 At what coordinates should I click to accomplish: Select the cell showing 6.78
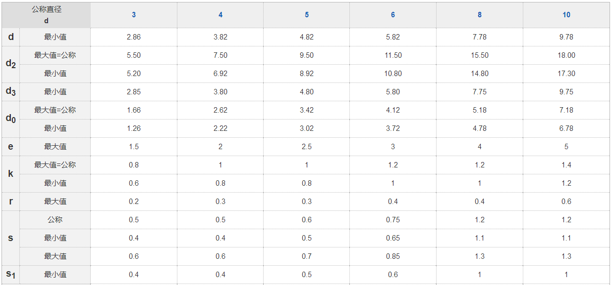566,128
